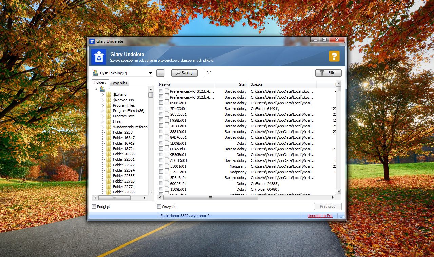434x257 pixels.
Task: Click file icon of ADEBDd01
Action: pyautogui.click(x=166, y=160)
